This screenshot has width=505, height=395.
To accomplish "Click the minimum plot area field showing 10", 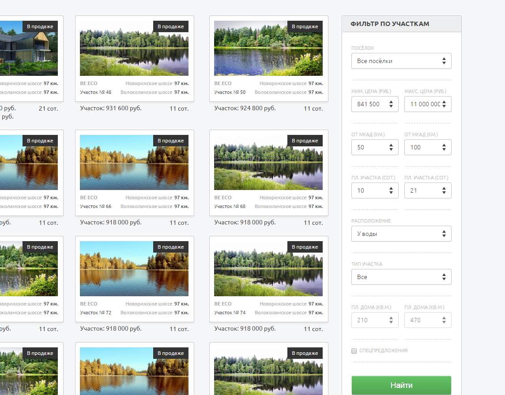I will click(x=374, y=190).
